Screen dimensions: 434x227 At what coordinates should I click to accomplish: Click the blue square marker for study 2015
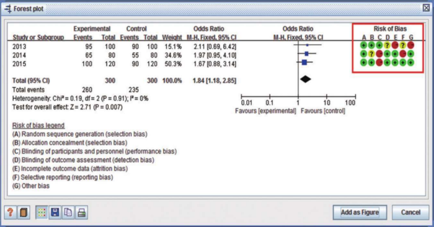point(304,62)
